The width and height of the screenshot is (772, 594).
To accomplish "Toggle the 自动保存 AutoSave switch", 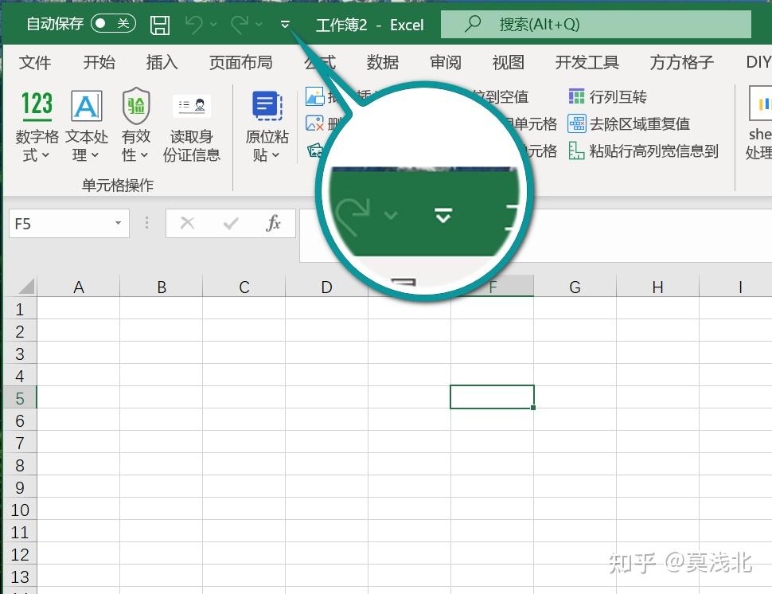I will 112,24.
